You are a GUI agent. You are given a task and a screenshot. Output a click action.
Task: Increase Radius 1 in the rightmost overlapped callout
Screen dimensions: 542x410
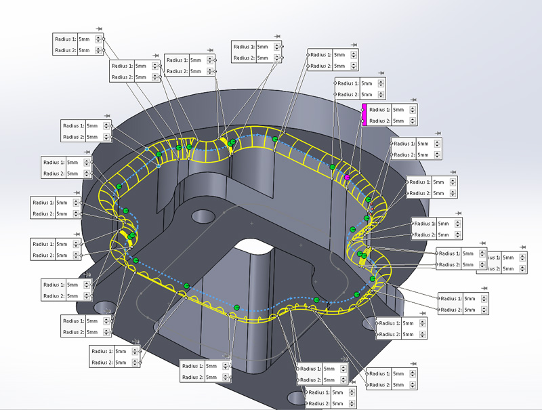[521, 255]
